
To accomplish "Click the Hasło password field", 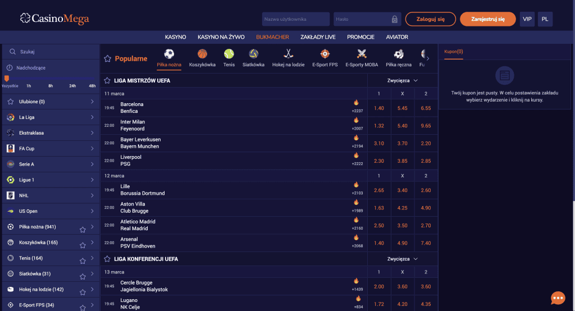I will [x=367, y=19].
